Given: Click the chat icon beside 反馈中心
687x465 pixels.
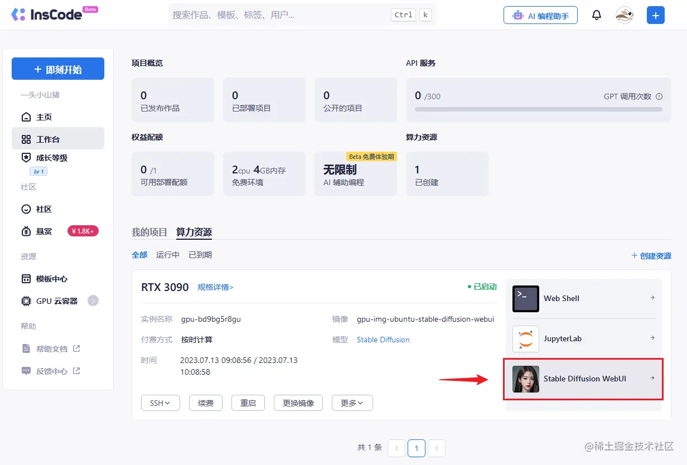Looking at the screenshot, I should [26, 371].
